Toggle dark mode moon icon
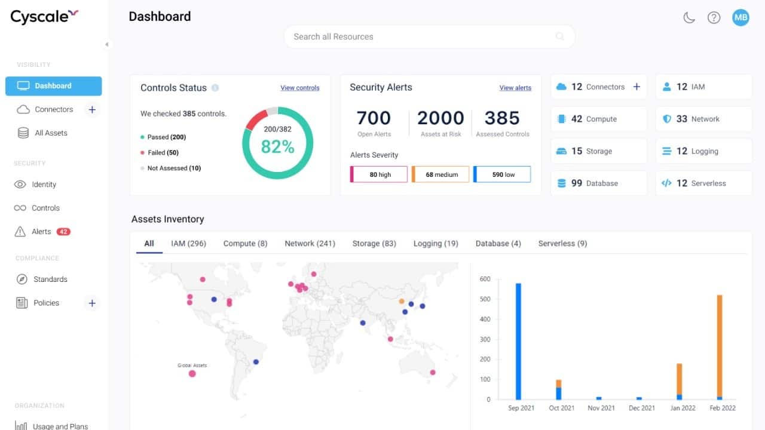The image size is (765, 430). point(689,18)
